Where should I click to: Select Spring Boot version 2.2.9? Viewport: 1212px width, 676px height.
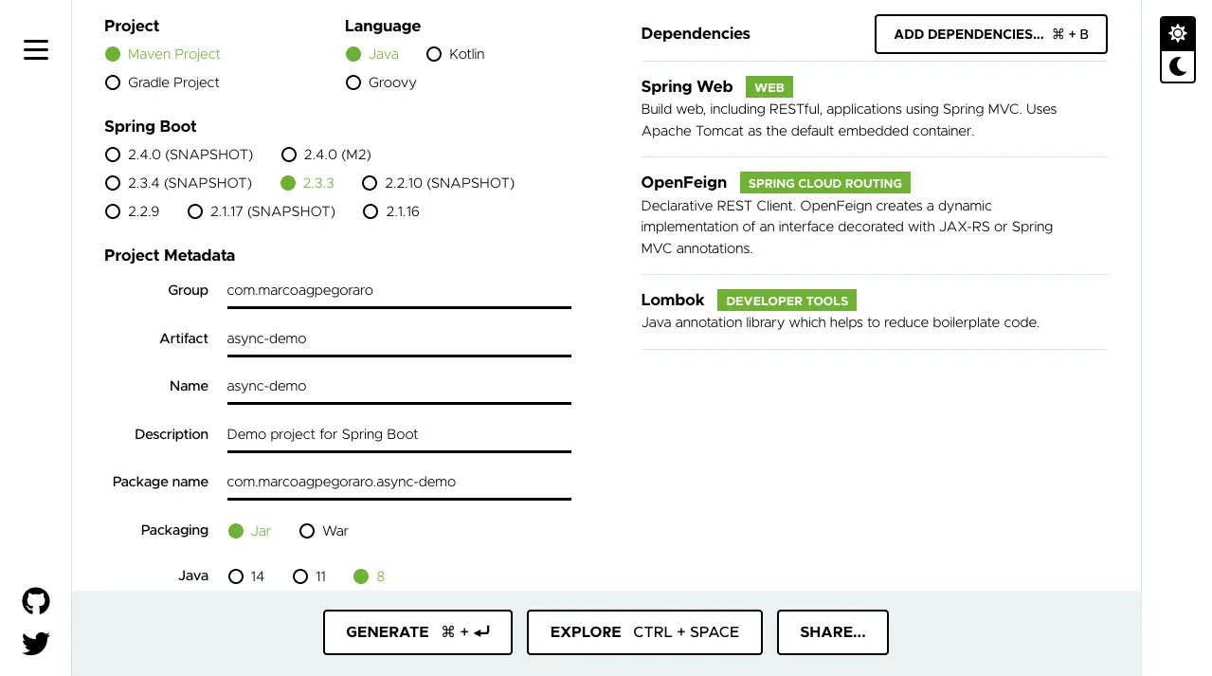(132, 211)
